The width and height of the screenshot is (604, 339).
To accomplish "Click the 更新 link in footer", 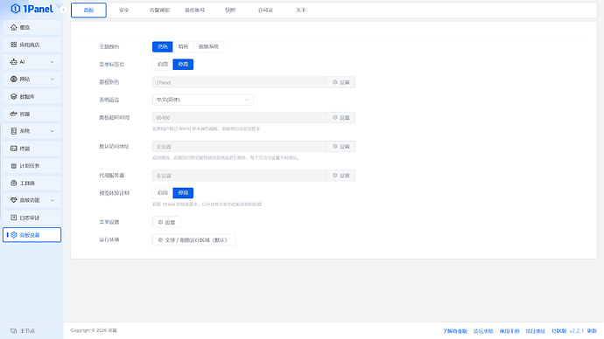I will (592, 331).
